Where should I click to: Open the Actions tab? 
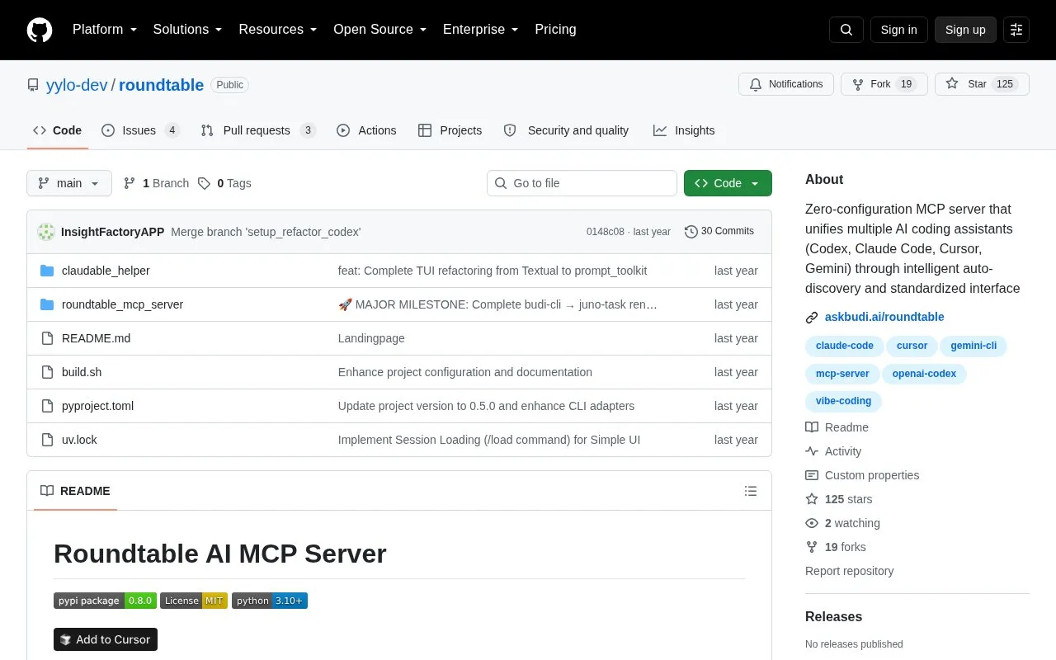point(366,130)
